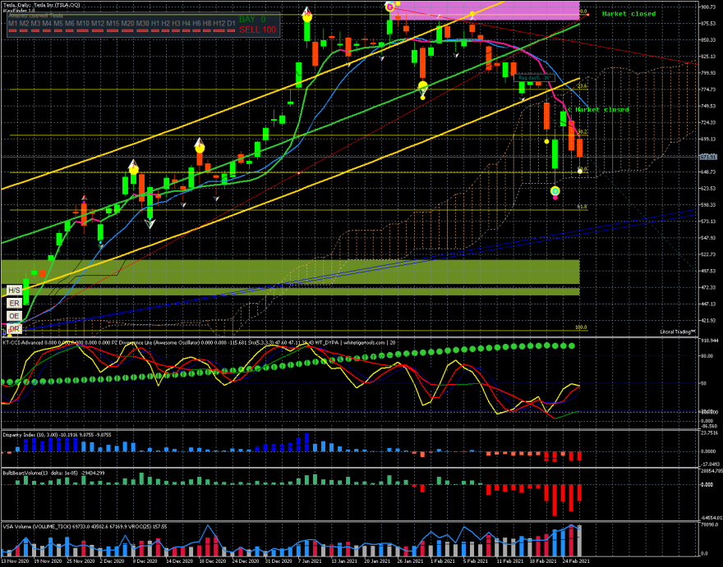This screenshot has height=567, width=723.
Task: Choose the M5 timeframe in panel
Action: coord(58,24)
